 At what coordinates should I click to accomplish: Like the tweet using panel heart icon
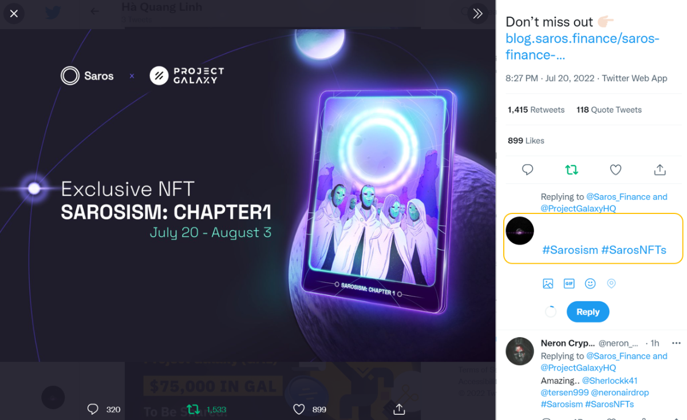tap(615, 169)
